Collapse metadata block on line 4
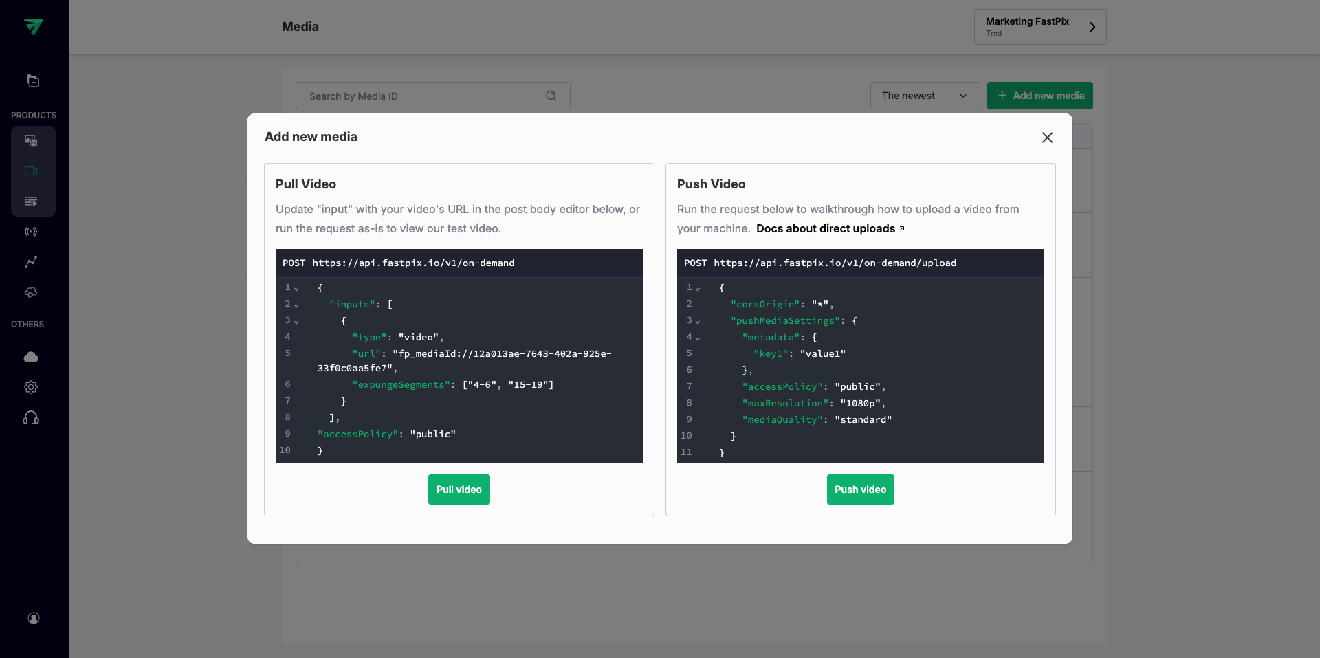The width and height of the screenshot is (1320, 658). [698, 338]
